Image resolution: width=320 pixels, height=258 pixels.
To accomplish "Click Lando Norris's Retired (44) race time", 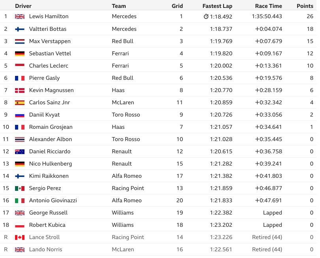I will [267, 249].
